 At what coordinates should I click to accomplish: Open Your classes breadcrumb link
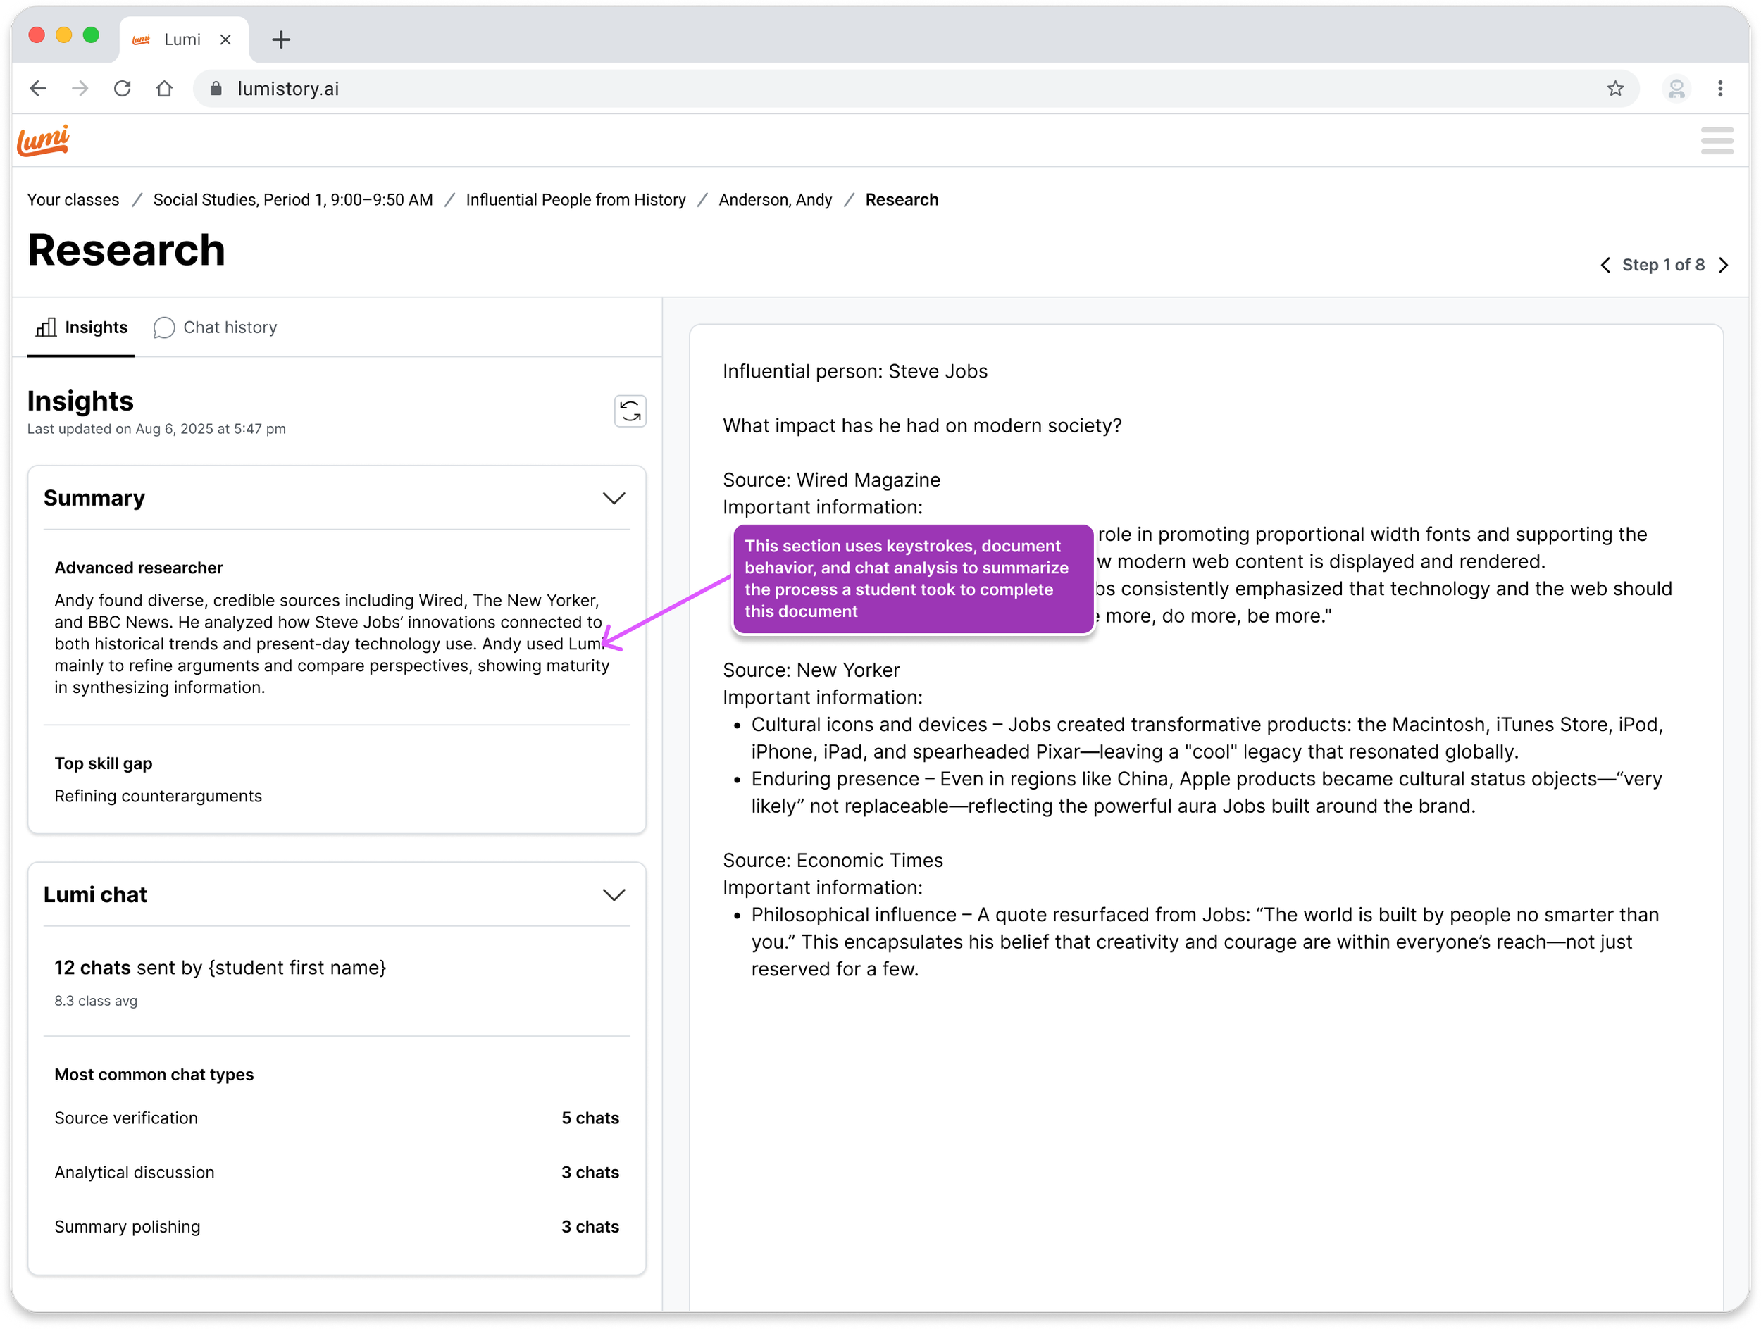[x=73, y=200]
